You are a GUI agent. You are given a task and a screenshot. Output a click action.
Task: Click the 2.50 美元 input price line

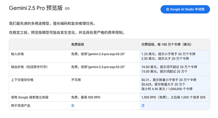(165, 59)
